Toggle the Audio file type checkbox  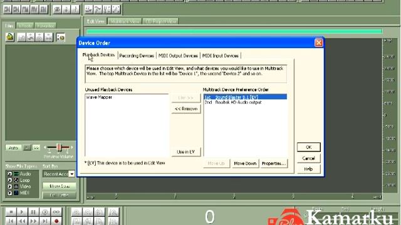[x=10, y=174]
